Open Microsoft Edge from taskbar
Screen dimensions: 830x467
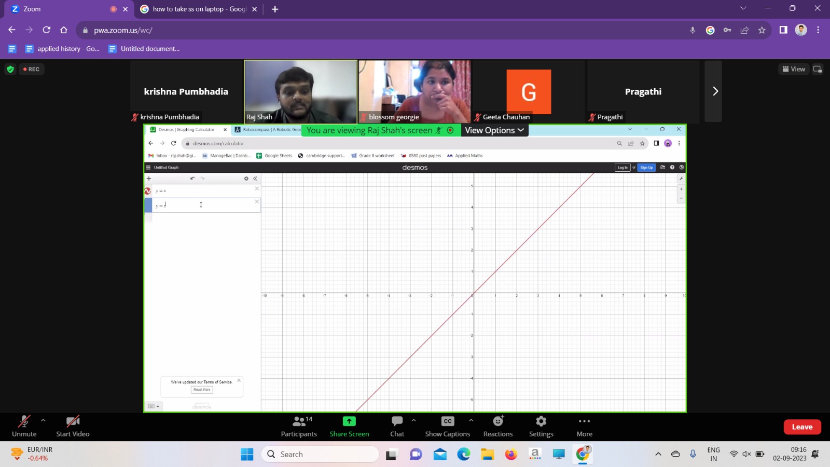coord(464,455)
